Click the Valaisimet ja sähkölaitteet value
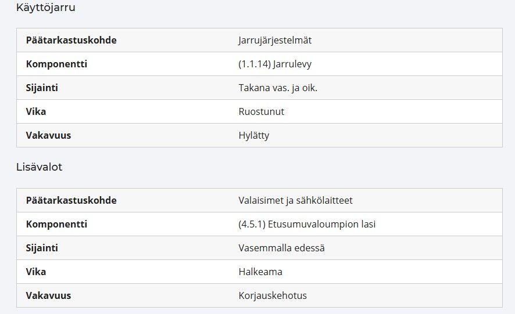 coord(295,200)
